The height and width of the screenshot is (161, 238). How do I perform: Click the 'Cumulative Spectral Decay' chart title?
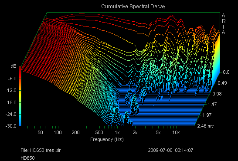click(133, 7)
